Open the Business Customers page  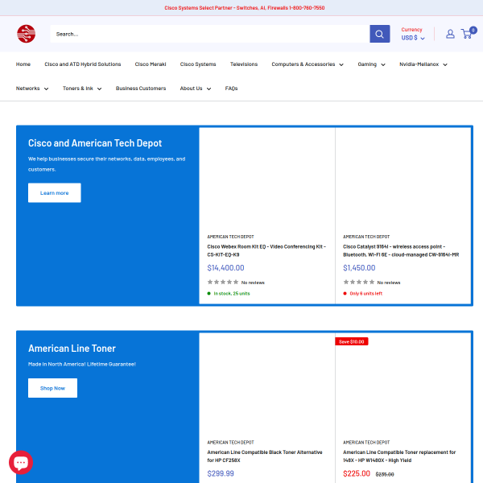[141, 89]
